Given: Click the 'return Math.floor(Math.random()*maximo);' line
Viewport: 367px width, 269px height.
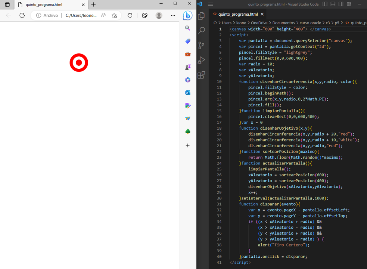Looking at the screenshot, I should point(295,157).
